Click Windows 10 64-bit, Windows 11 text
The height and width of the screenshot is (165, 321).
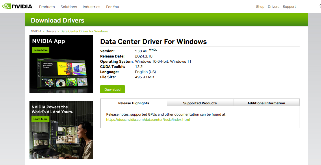click(163, 62)
